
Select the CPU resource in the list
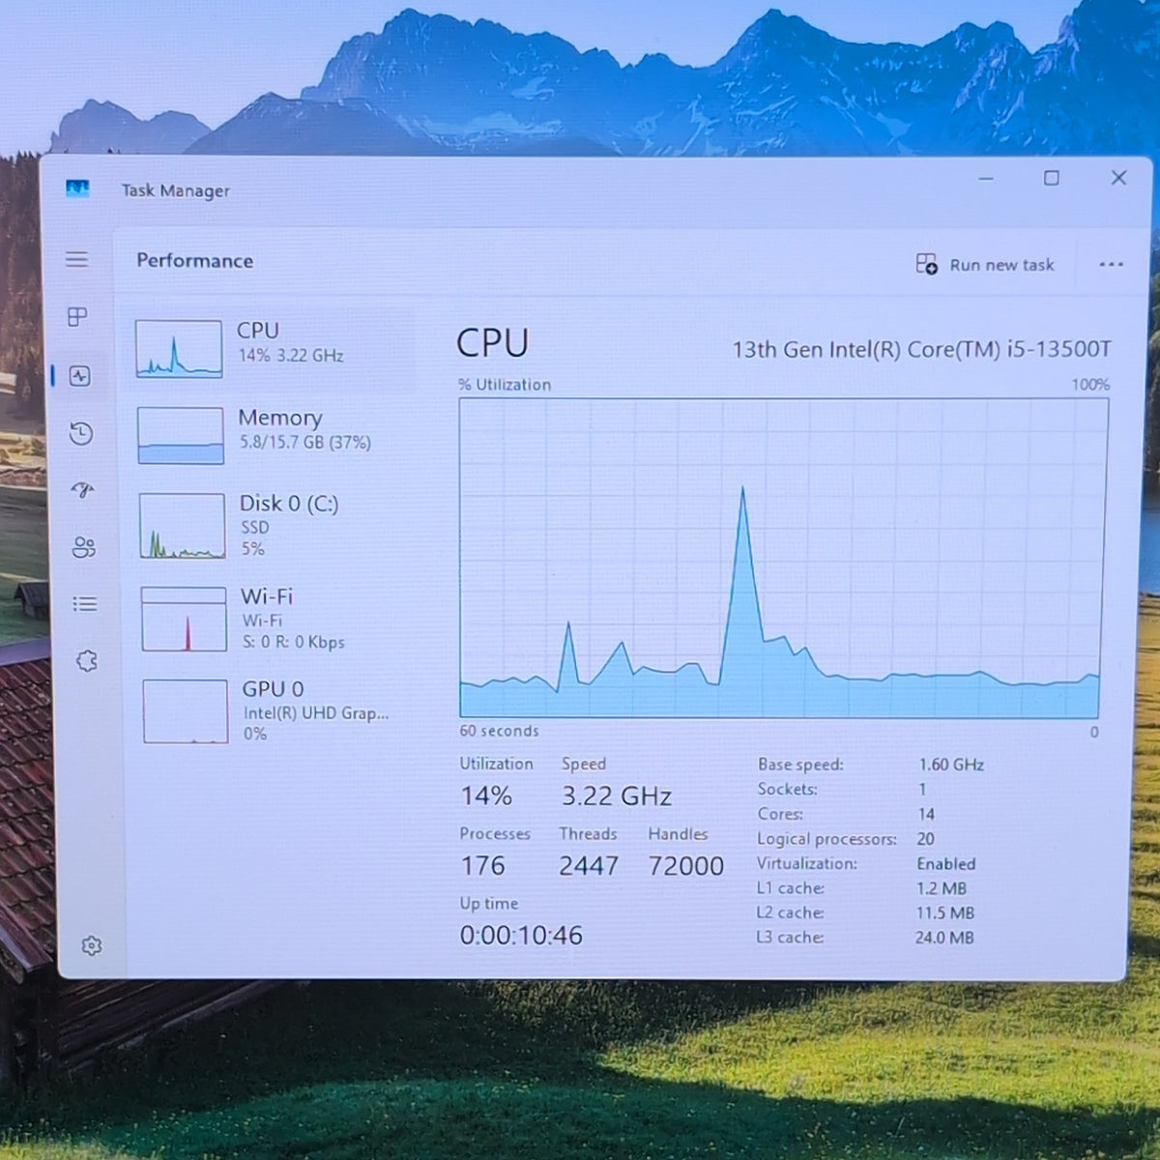272,348
